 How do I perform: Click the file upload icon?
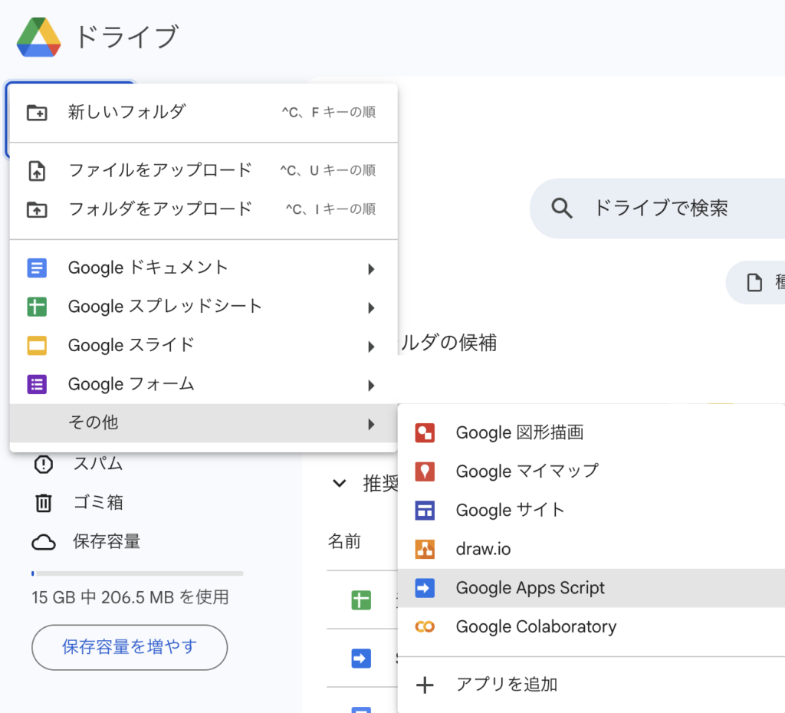coord(37,171)
